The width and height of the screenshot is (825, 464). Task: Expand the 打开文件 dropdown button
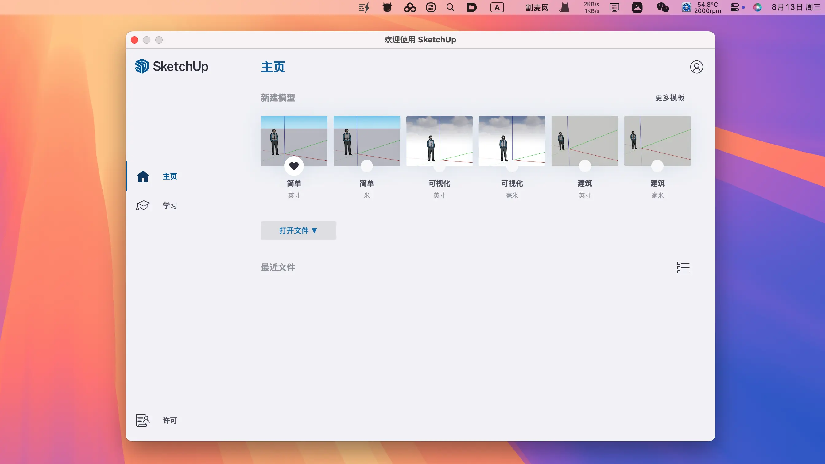pyautogui.click(x=298, y=230)
